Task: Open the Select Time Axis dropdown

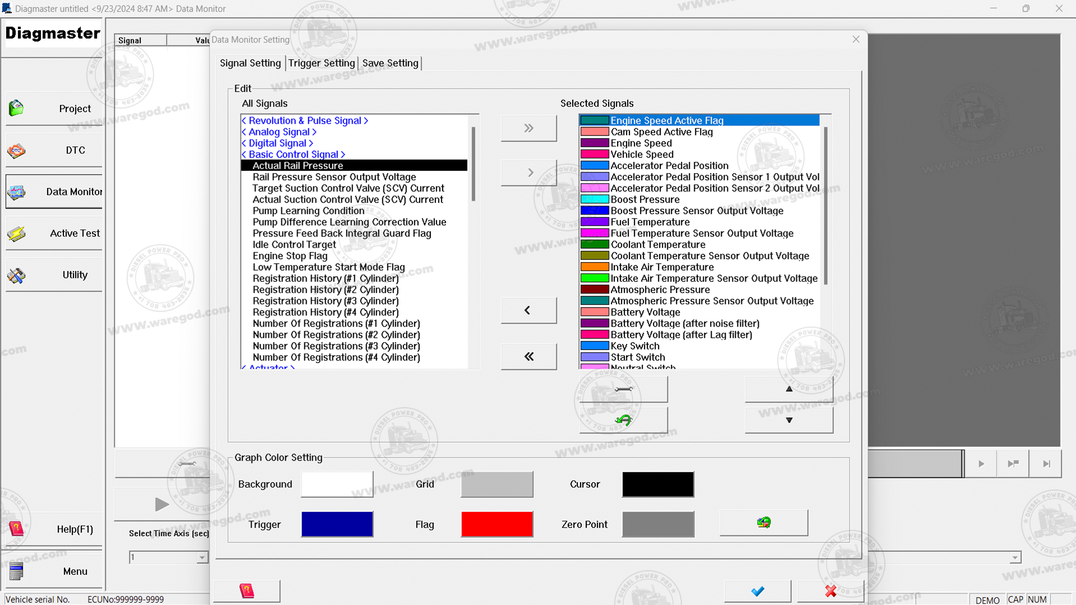Action: click(x=202, y=557)
